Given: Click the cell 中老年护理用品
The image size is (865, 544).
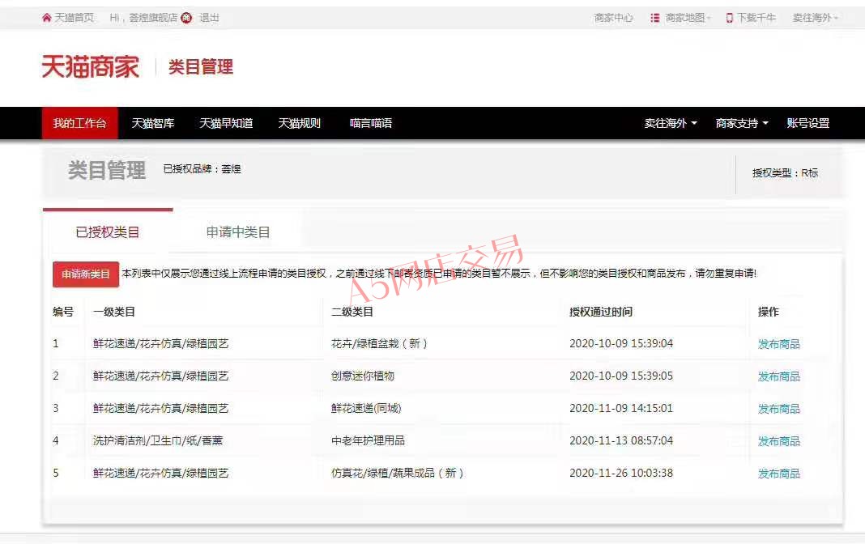Looking at the screenshot, I should pyautogui.click(x=368, y=440).
